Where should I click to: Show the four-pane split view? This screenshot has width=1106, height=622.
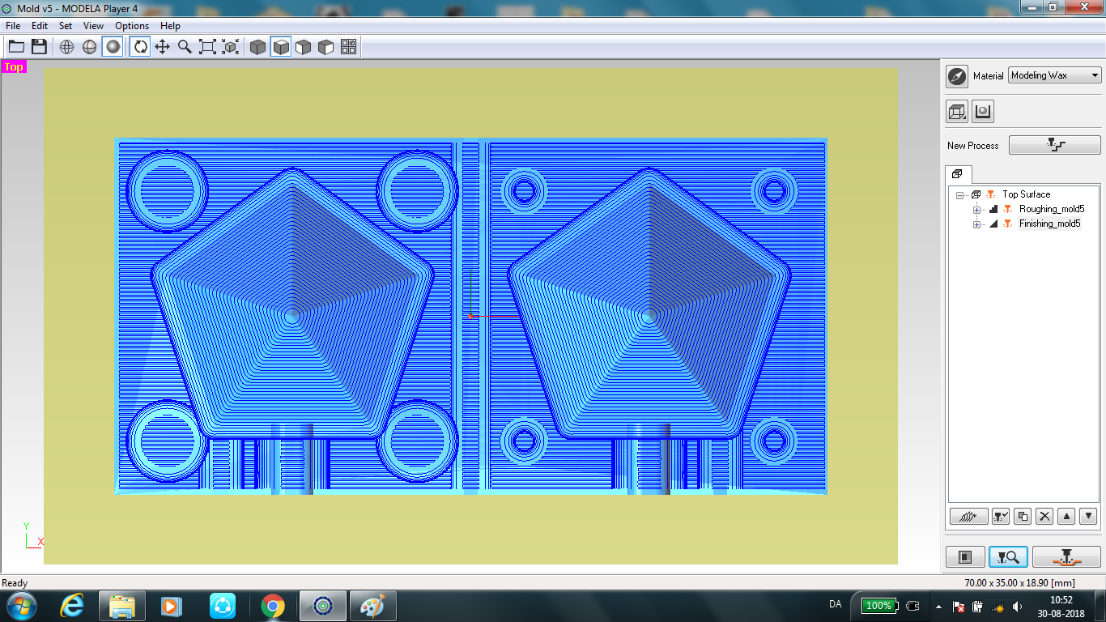click(x=349, y=47)
